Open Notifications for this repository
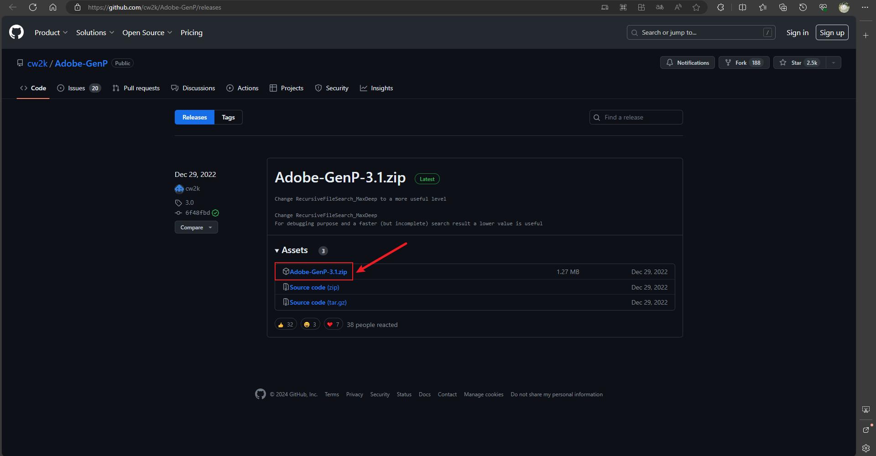Viewport: 876px width, 456px height. [687, 63]
